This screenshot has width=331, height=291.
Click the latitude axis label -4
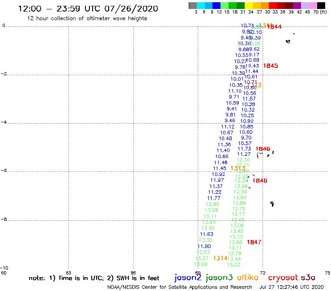point(4,122)
